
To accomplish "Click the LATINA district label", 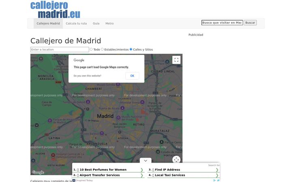I will click(x=54, y=138).
